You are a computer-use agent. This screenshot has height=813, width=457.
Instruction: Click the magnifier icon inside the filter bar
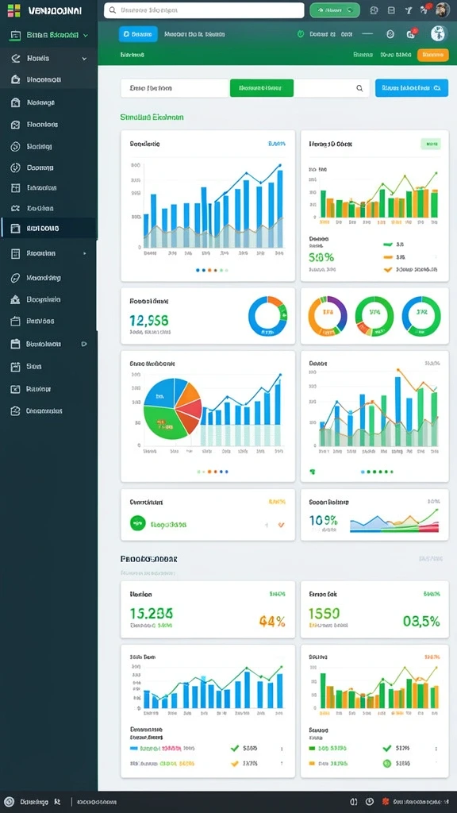[359, 88]
